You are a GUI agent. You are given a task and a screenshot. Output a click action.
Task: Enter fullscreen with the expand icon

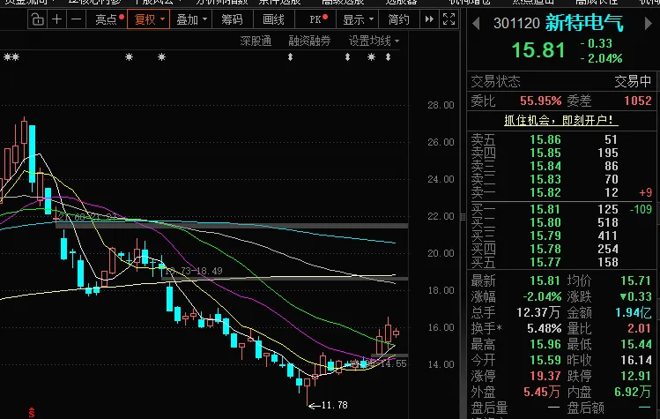point(449,19)
